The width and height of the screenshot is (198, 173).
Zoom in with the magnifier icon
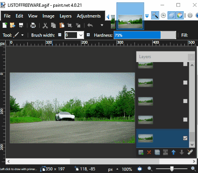194,169
